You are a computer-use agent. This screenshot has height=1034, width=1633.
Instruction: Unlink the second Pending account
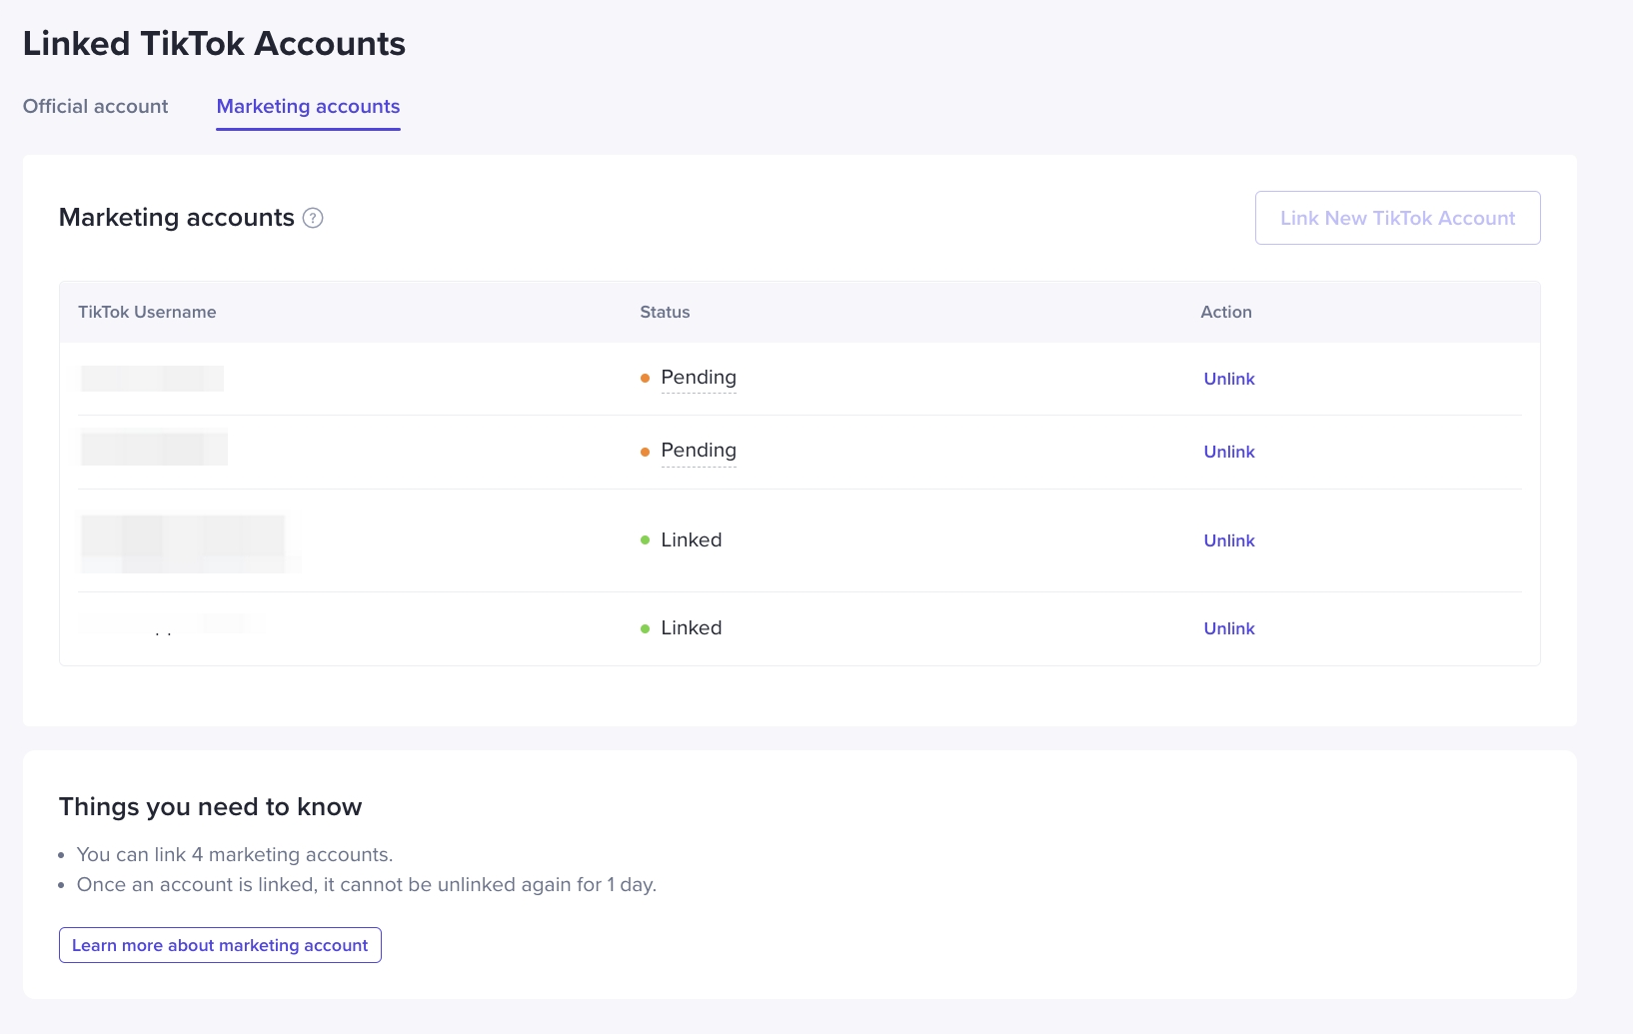1228,452
